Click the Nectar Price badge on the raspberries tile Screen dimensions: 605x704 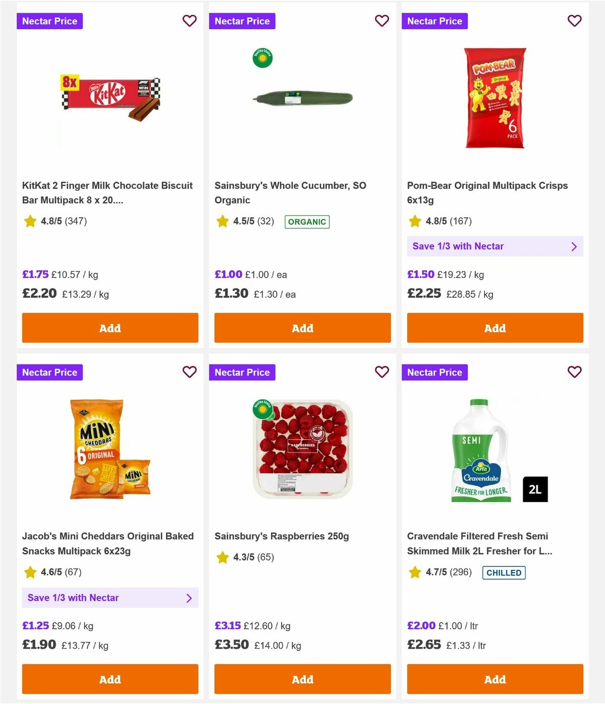pos(243,372)
